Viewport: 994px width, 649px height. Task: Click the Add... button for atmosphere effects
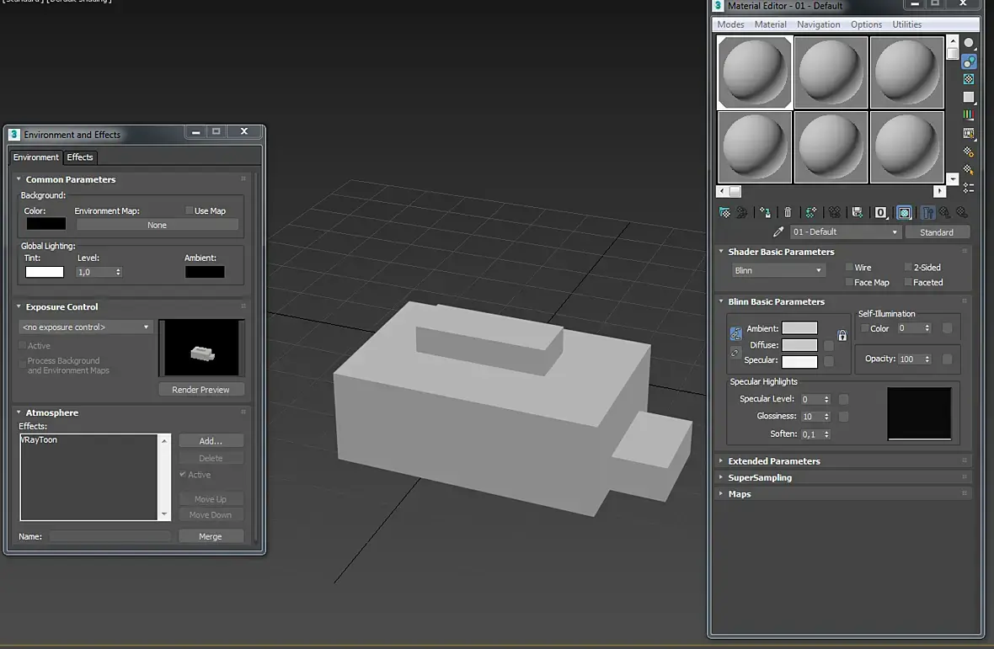(x=211, y=441)
